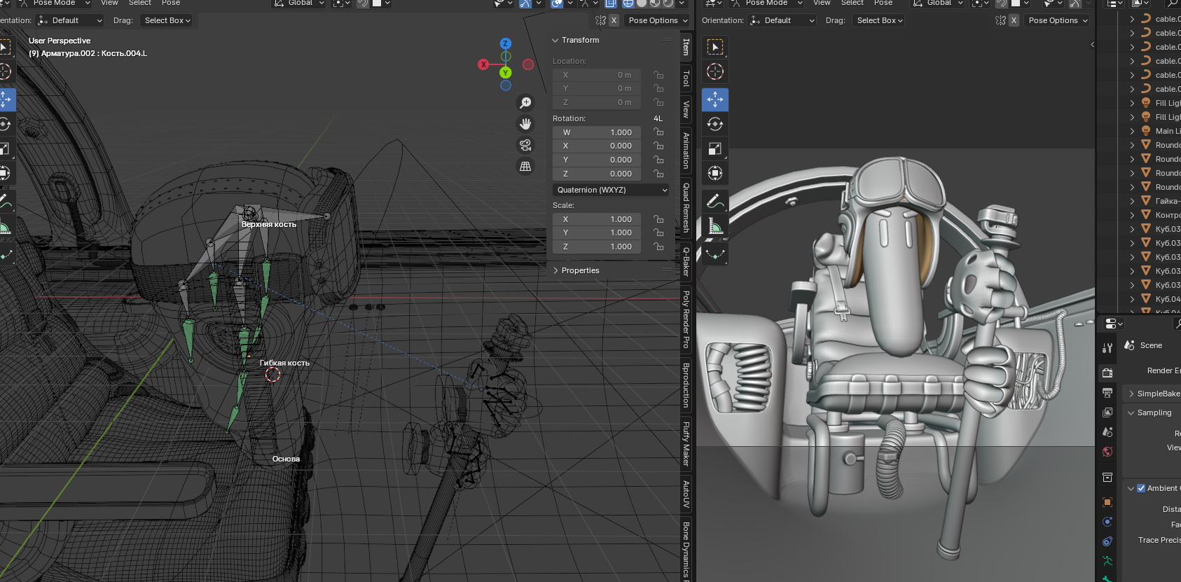This screenshot has width=1181, height=582.
Task: Open the World properties tab (red globe)
Action: coord(1107,452)
